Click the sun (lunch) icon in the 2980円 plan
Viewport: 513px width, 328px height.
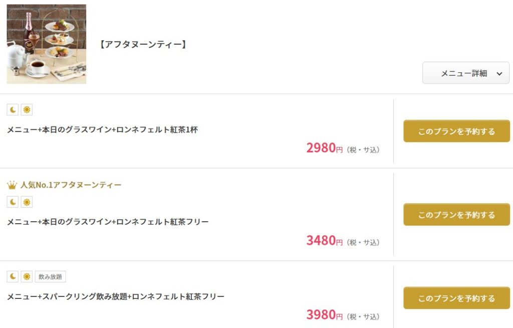tap(27, 110)
